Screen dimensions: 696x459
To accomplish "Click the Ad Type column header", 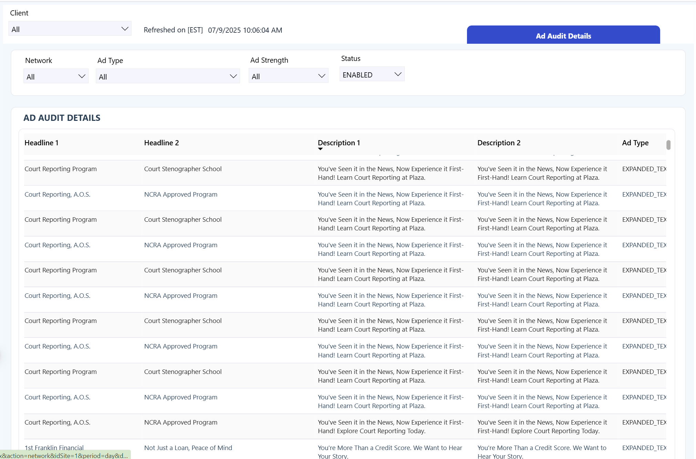I will [x=635, y=143].
